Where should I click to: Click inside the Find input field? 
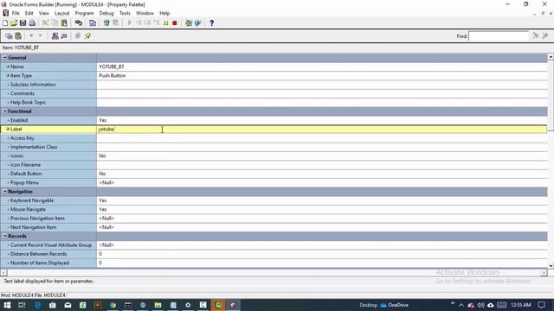pos(499,36)
